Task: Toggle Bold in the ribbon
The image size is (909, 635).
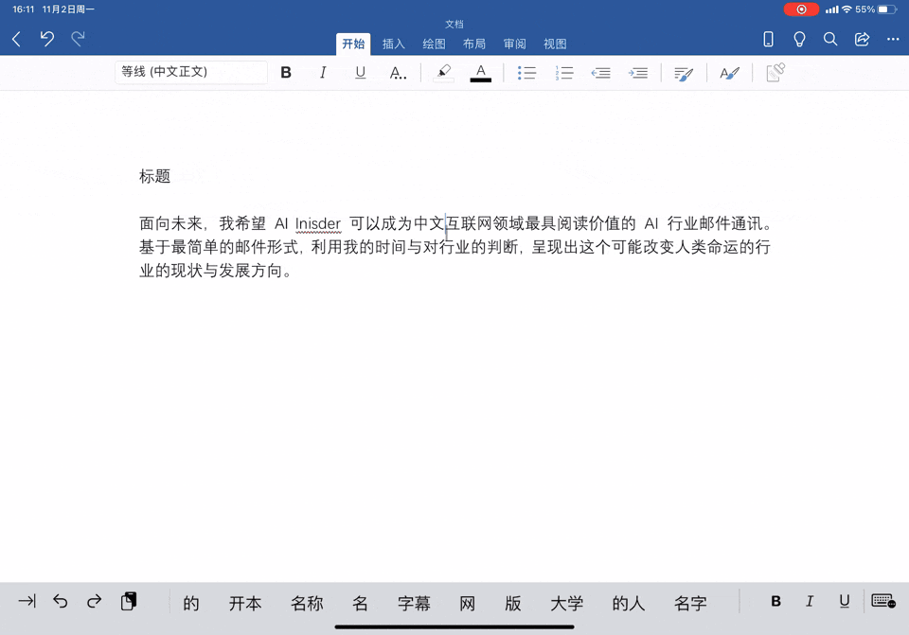Action: (286, 73)
